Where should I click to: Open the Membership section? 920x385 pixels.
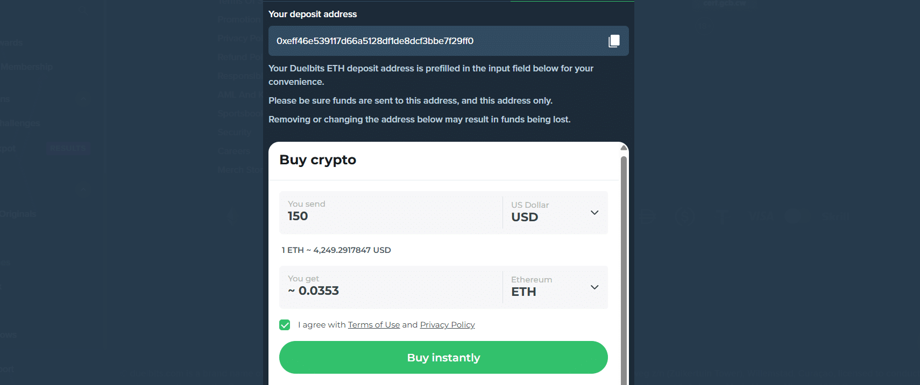click(x=27, y=67)
